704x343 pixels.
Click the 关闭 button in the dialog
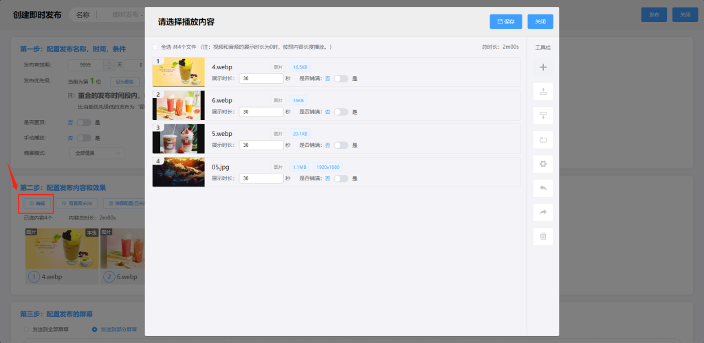click(x=540, y=21)
